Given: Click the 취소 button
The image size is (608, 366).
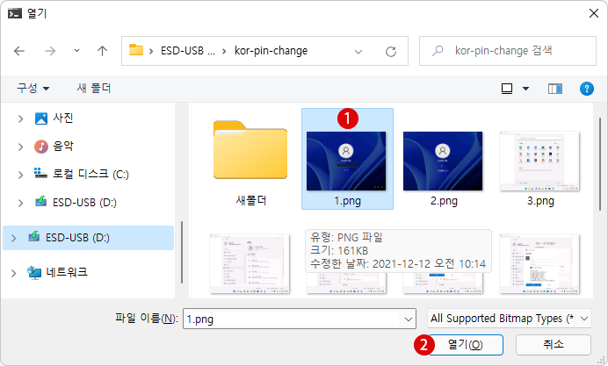Looking at the screenshot, I should coord(554,345).
